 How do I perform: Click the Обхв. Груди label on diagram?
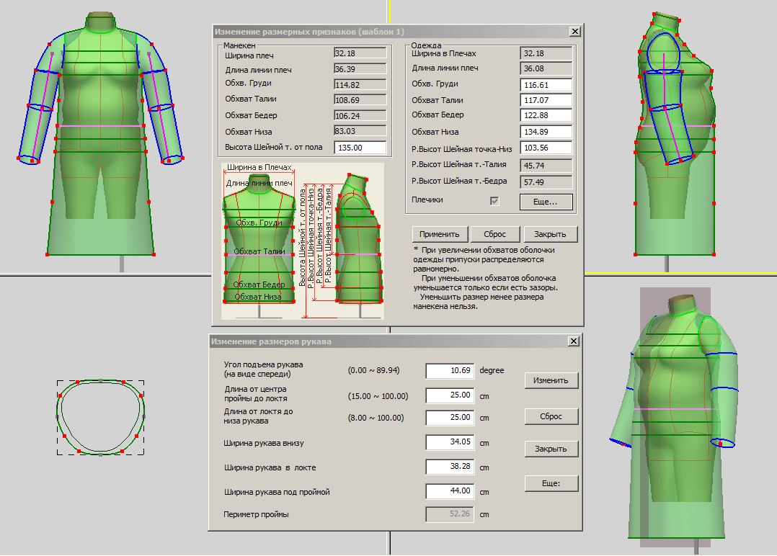point(259,223)
